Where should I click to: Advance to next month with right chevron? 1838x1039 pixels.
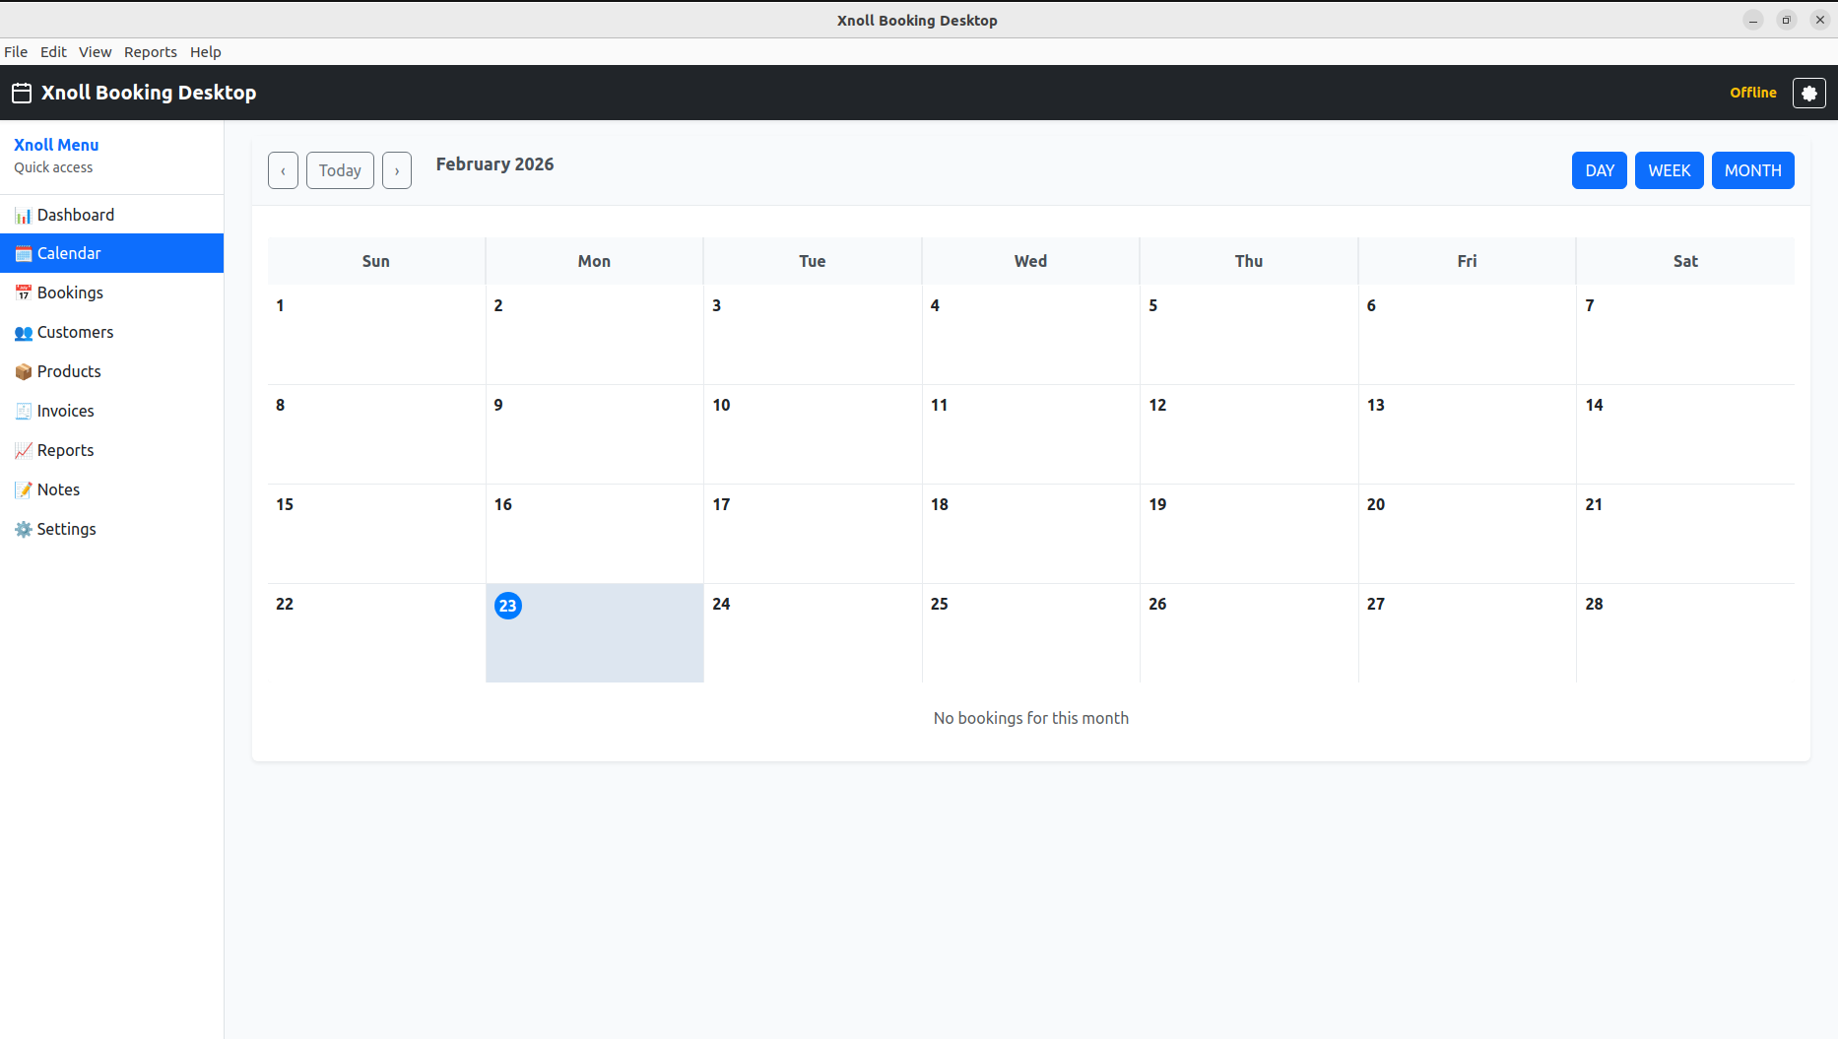[397, 169]
